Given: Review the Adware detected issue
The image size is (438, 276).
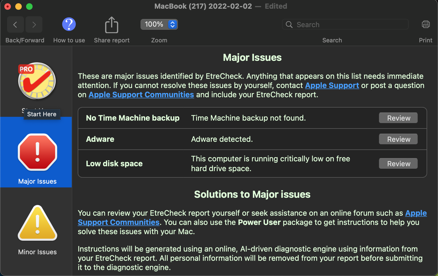Looking at the screenshot, I should coord(398,139).
